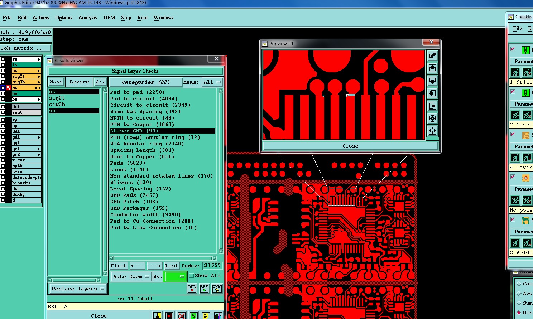The image size is (533, 319).
Task: Select the orange 'sig2t' layer swatch
Action: pos(26,76)
